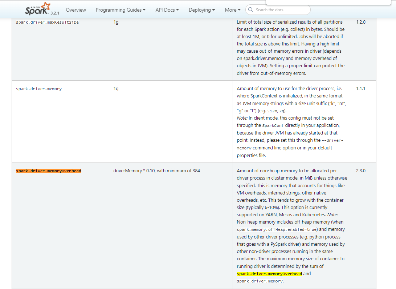The width and height of the screenshot is (396, 289).
Task: Click the spark.driver.maxResultSize property name
Action: pos(47,22)
